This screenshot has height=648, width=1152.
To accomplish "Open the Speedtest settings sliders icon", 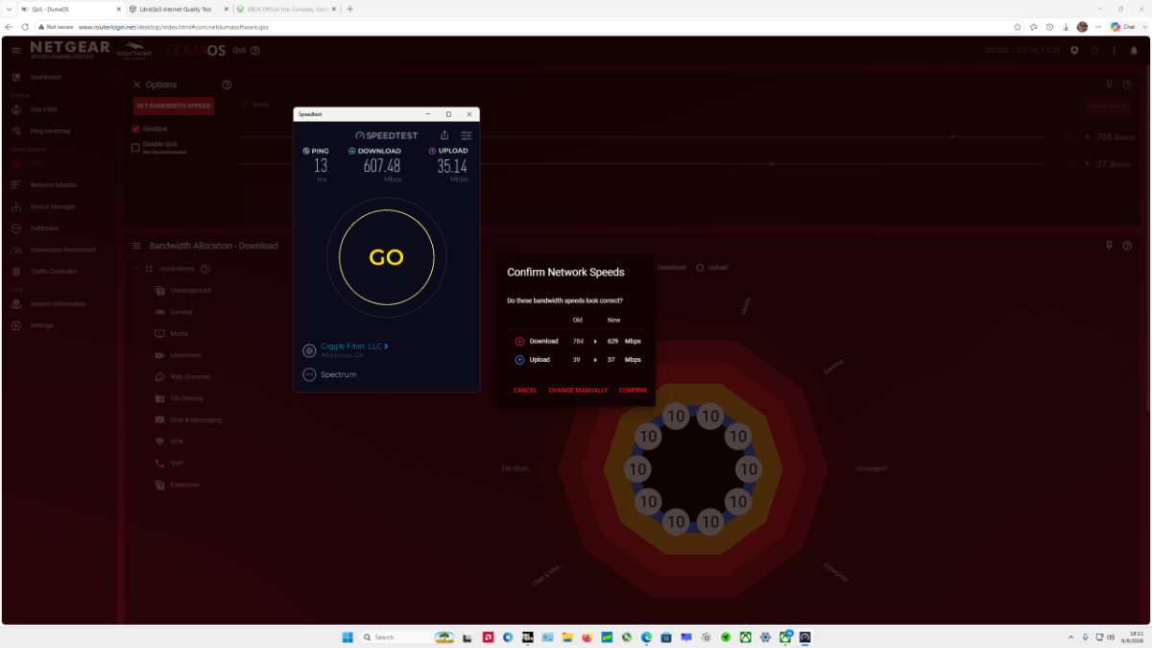I will pos(467,135).
